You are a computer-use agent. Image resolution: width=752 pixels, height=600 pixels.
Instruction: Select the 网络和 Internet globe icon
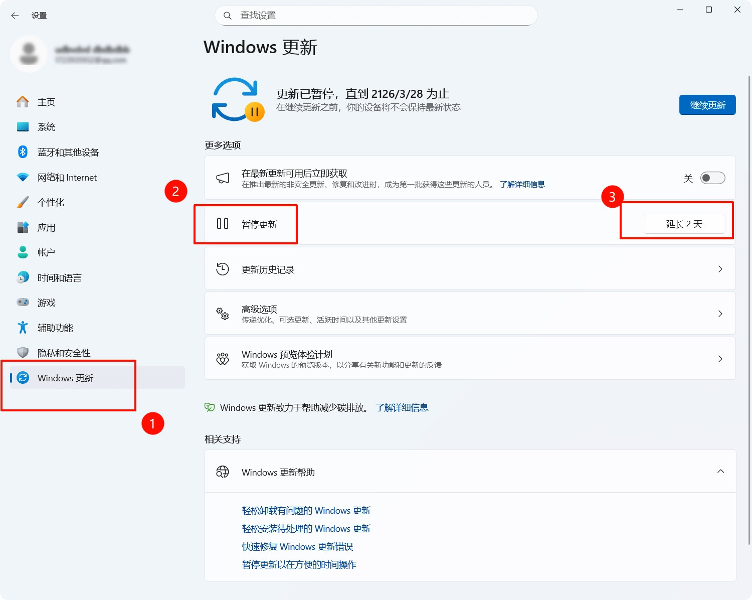(x=23, y=177)
